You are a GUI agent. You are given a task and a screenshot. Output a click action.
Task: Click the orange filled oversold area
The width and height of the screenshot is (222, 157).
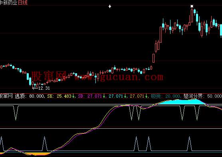pos(38,154)
